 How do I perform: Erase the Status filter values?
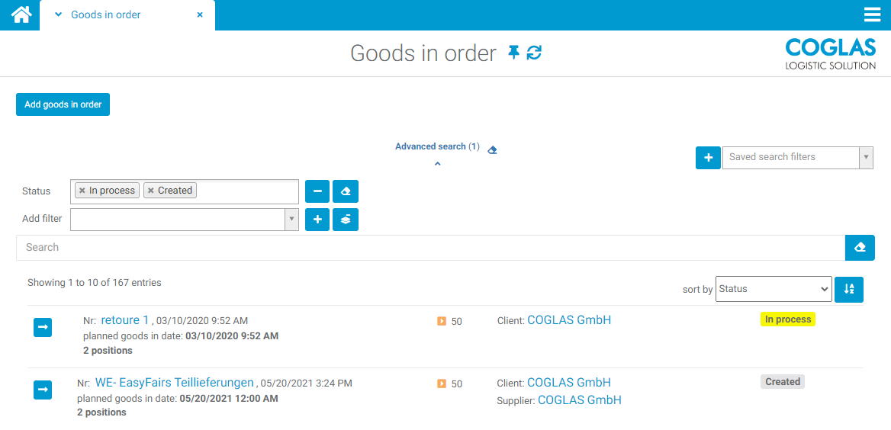(346, 191)
